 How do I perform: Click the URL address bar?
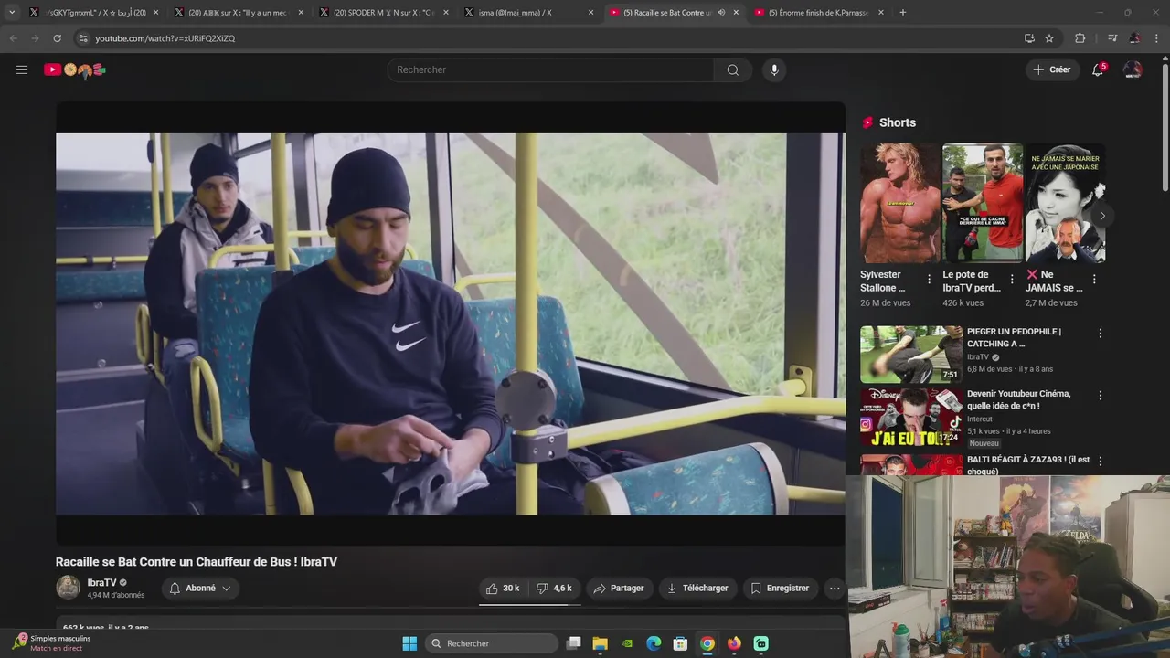[x=548, y=38]
